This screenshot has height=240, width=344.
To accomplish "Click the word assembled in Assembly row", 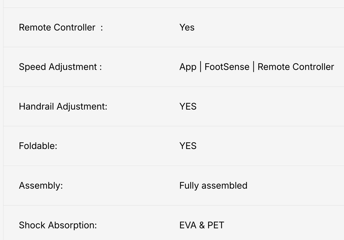I will click(224, 186).
